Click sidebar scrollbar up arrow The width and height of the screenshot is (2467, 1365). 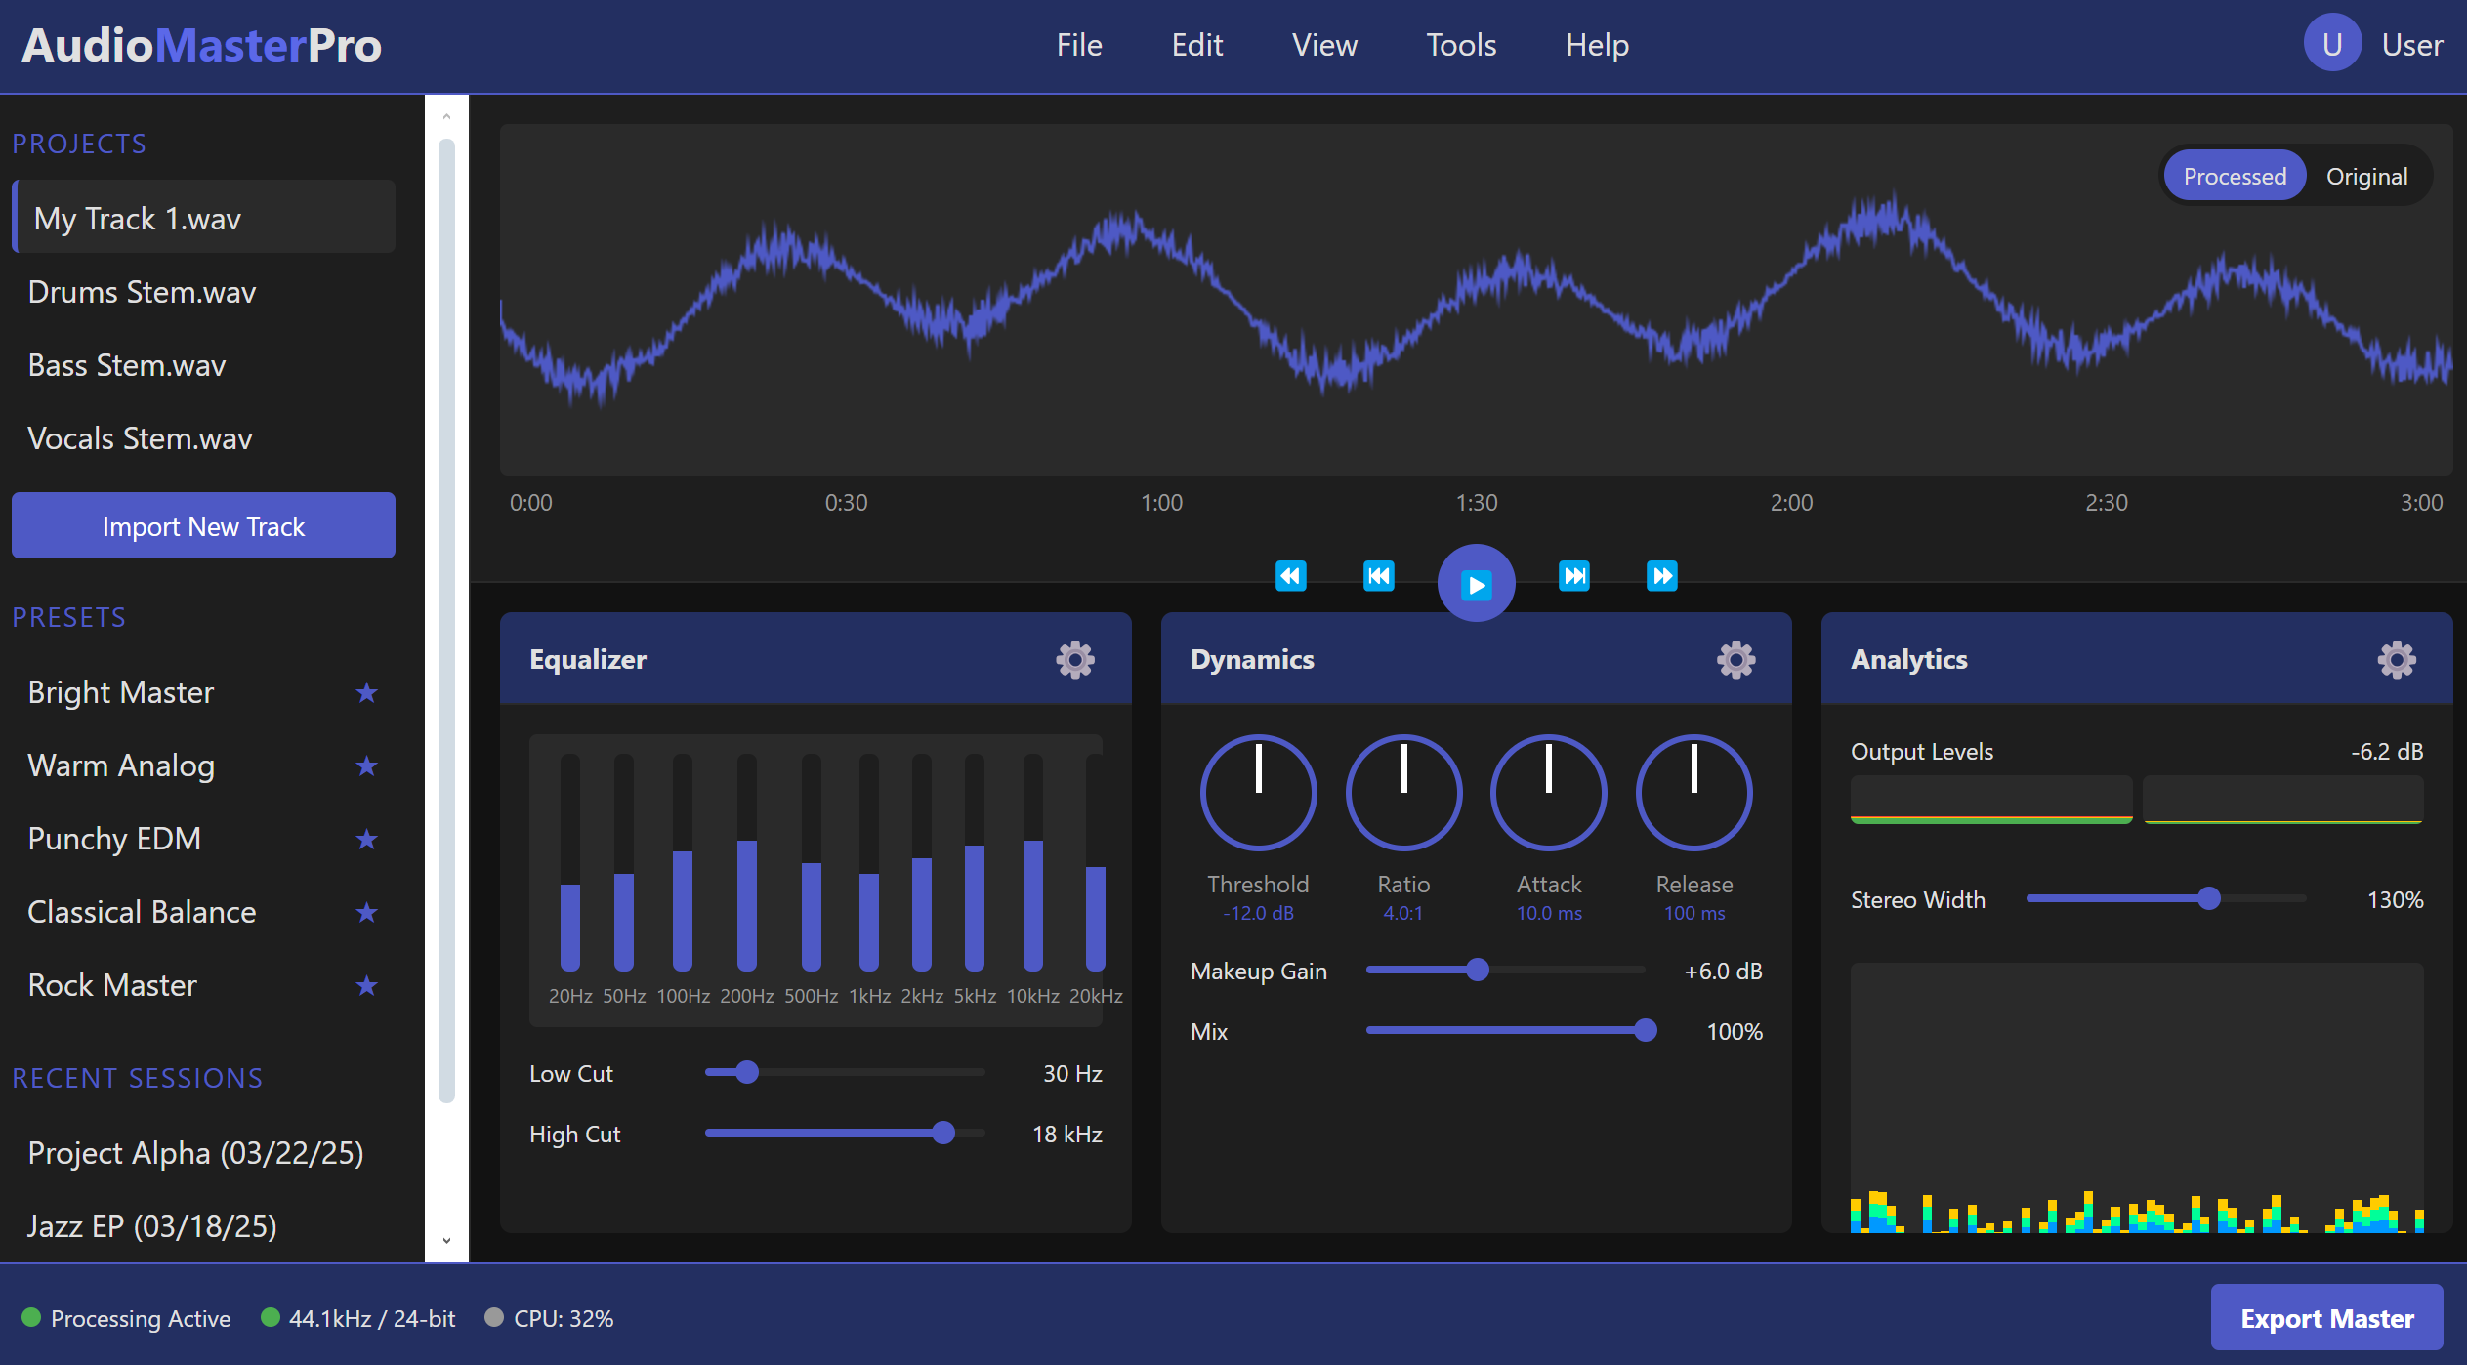click(446, 117)
